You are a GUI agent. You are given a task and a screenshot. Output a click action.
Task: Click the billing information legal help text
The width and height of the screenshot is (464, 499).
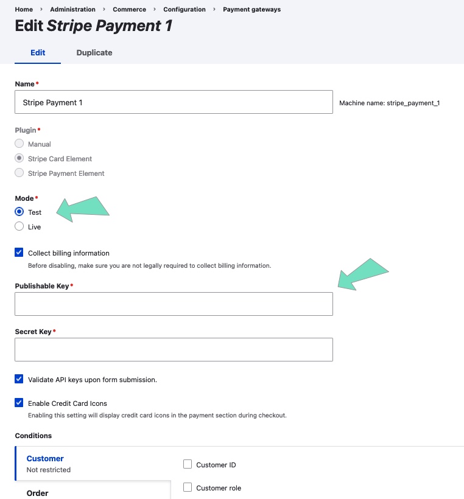(x=150, y=266)
